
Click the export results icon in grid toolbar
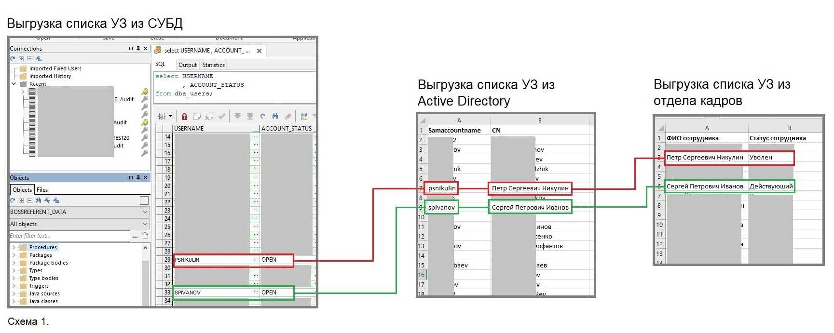pyautogui.click(x=304, y=116)
